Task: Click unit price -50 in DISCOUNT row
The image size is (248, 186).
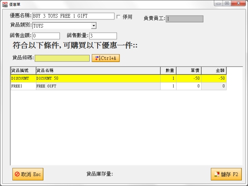Action: pyautogui.click(x=189, y=78)
